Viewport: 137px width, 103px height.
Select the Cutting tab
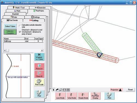coord(34,20)
